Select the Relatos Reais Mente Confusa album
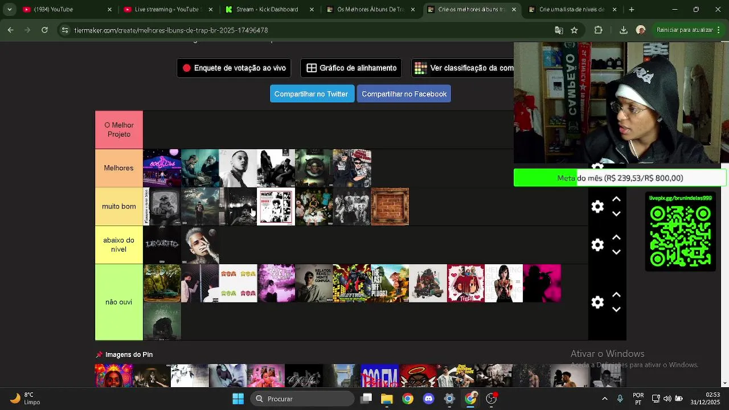This screenshot has width=729, height=410. 314,283
